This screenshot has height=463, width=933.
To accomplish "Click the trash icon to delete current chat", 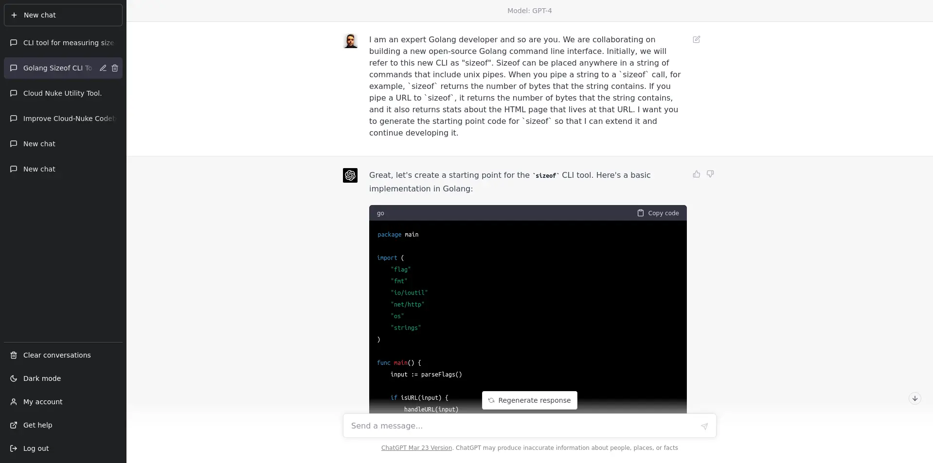I will click(115, 68).
